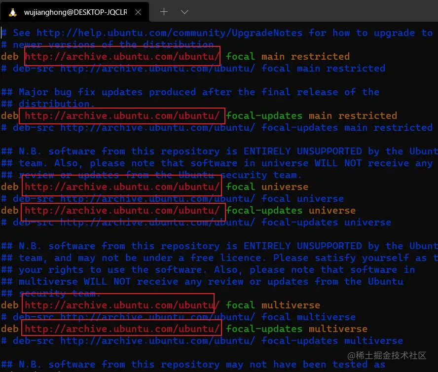Click the Linux penguin tab icon
The height and width of the screenshot is (372, 438).
[x=12, y=12]
